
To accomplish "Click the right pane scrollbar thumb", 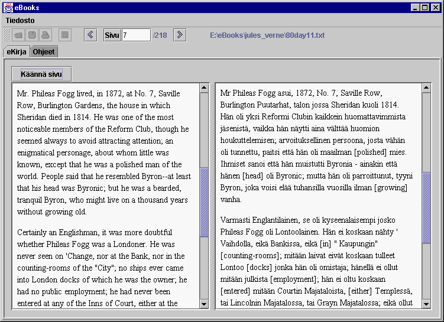I will (426, 208).
